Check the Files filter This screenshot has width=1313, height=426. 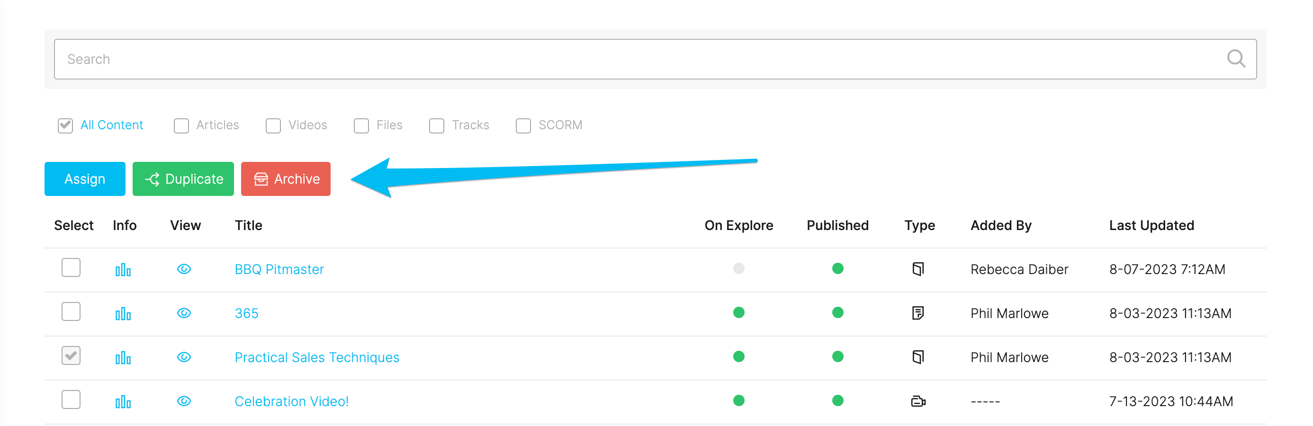pos(361,125)
